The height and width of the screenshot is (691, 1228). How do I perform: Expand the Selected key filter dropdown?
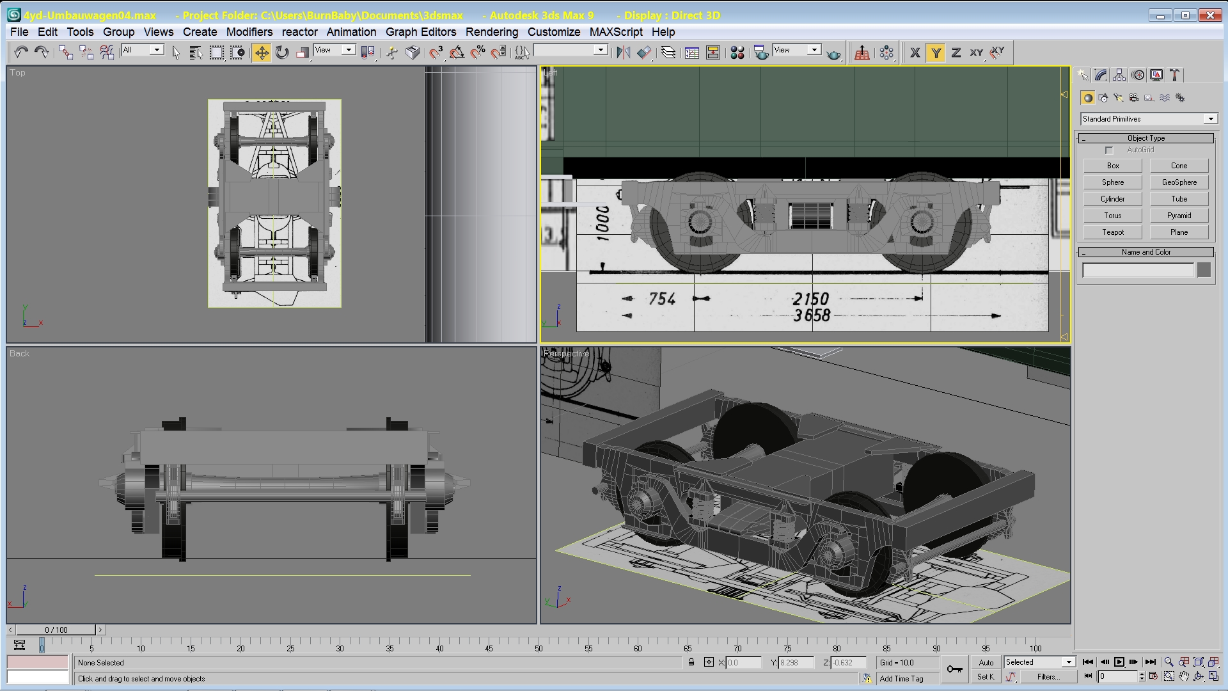[1068, 662]
